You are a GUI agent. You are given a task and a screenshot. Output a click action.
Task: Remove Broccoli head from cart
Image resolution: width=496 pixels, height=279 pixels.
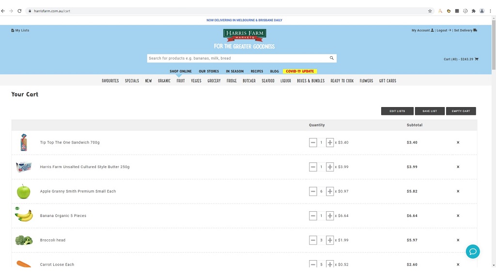(458, 240)
